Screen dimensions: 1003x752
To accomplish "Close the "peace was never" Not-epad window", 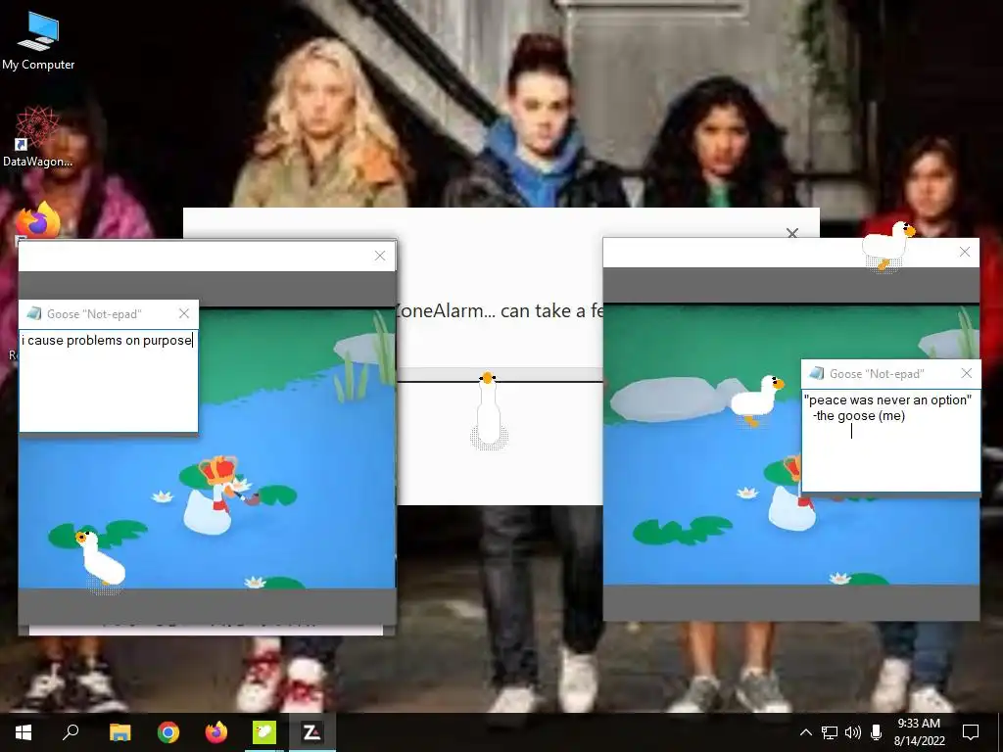I will click(x=967, y=373).
